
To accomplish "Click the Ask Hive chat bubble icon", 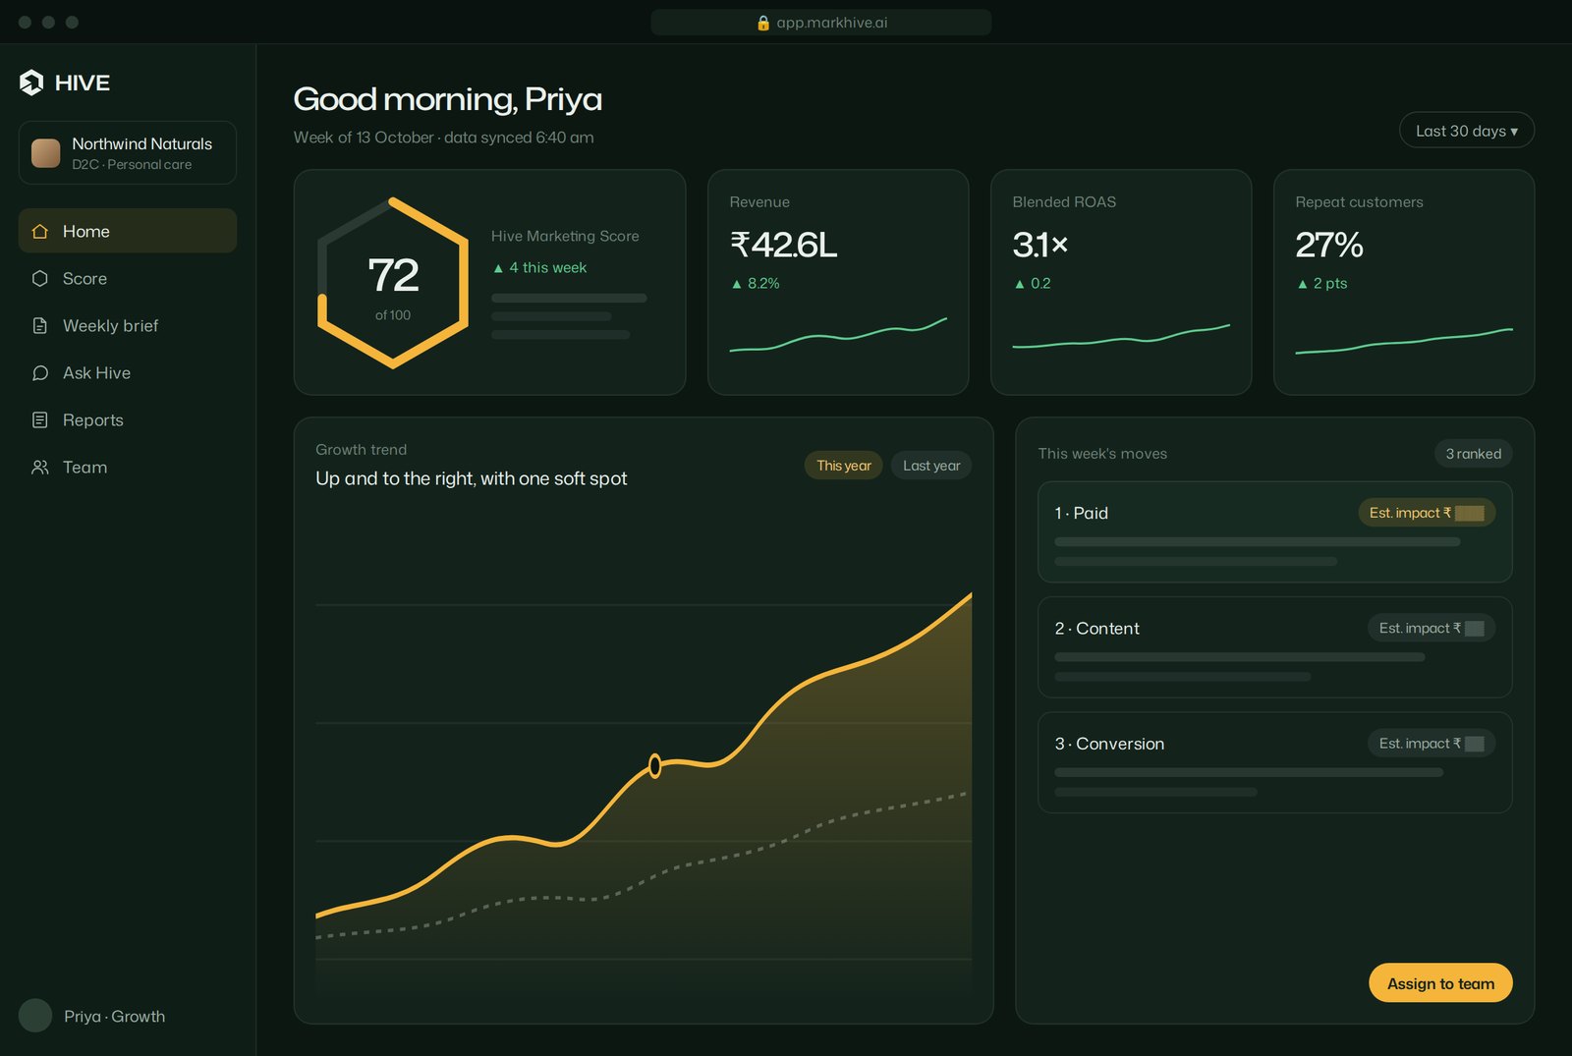I will (40, 372).
